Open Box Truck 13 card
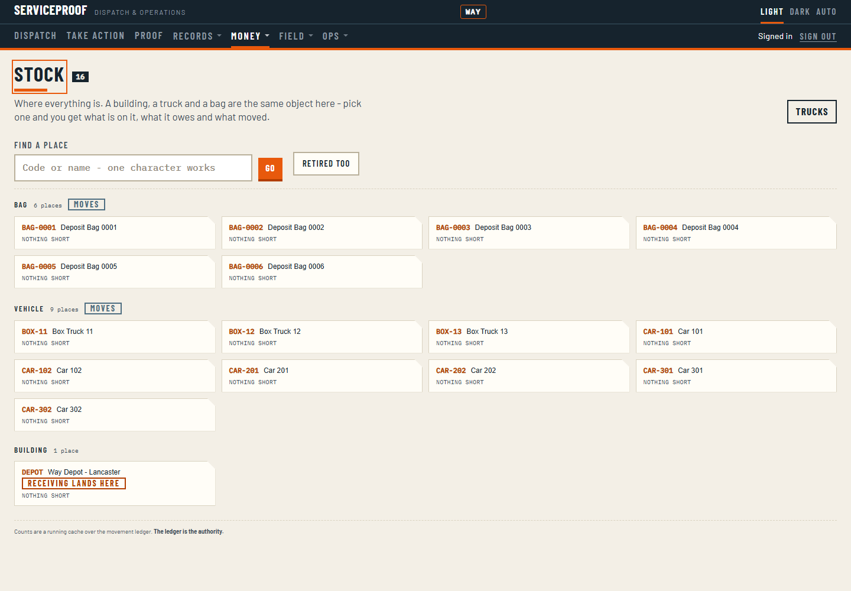The height and width of the screenshot is (591, 851). coord(529,337)
